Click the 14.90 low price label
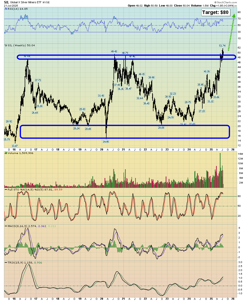 (x=106, y=141)
